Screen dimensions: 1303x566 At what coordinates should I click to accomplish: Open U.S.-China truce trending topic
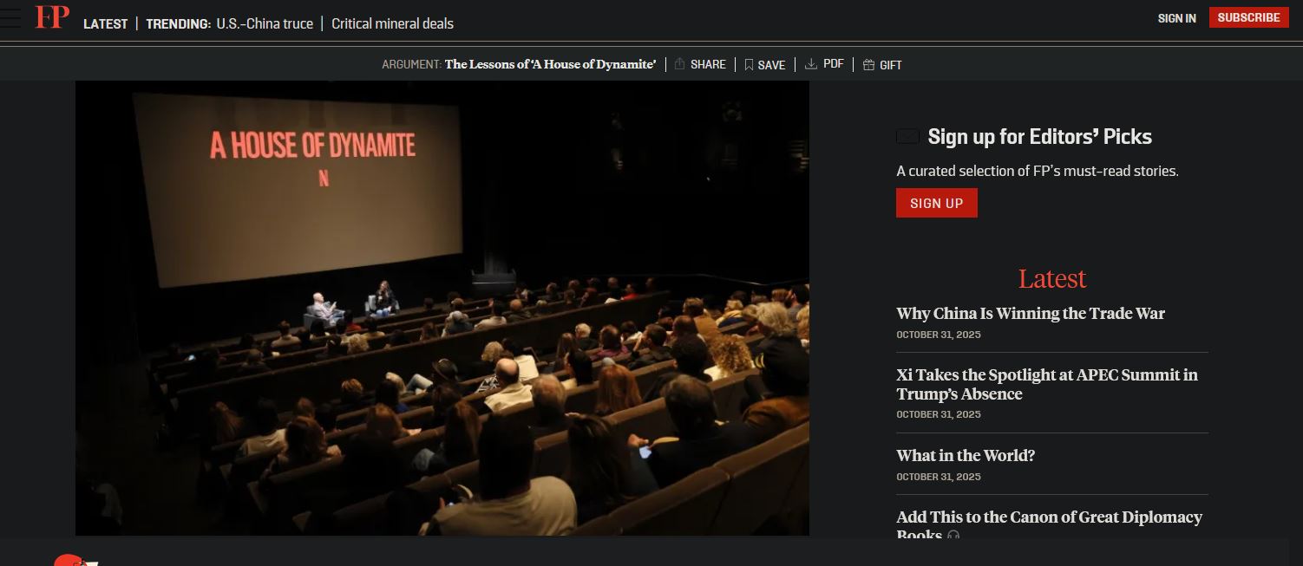(265, 24)
